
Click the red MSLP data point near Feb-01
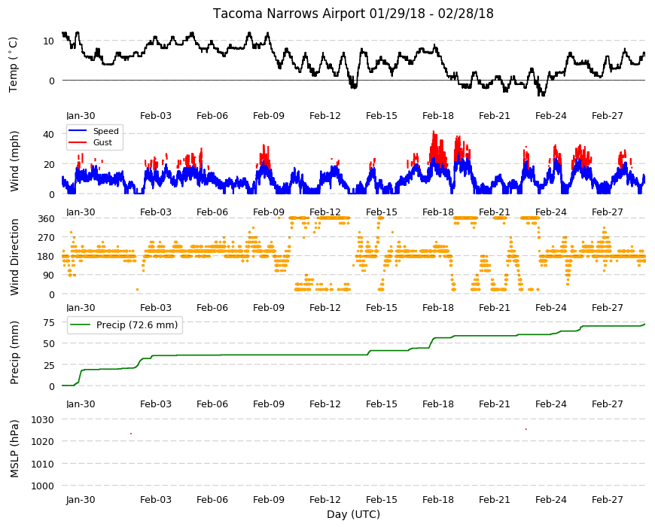[x=131, y=434]
